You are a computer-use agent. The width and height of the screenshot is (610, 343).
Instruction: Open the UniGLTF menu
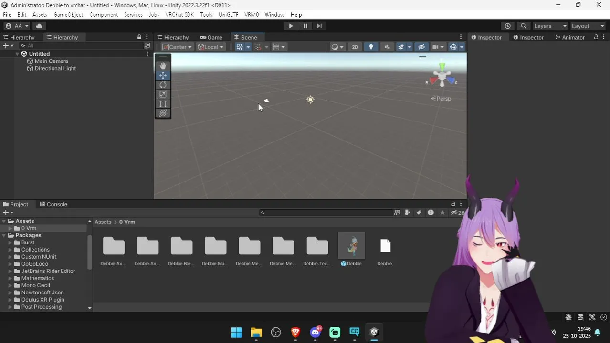pos(229,15)
